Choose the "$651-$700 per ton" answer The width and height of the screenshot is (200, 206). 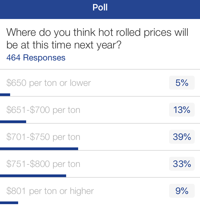click(43, 110)
